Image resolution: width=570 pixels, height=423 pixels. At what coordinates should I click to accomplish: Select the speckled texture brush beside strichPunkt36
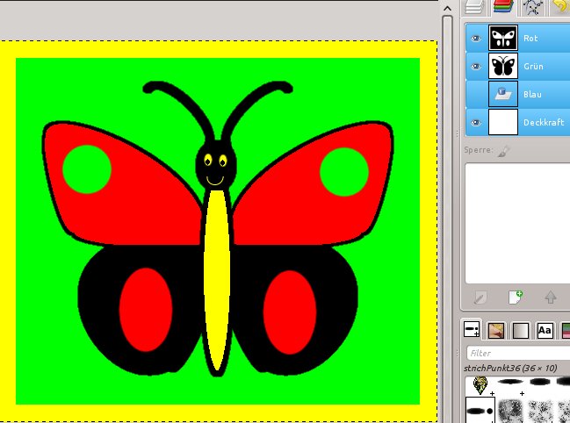click(510, 412)
